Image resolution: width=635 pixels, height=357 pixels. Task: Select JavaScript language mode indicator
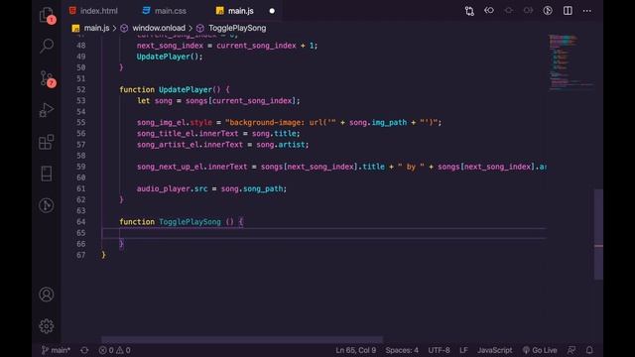click(x=494, y=350)
